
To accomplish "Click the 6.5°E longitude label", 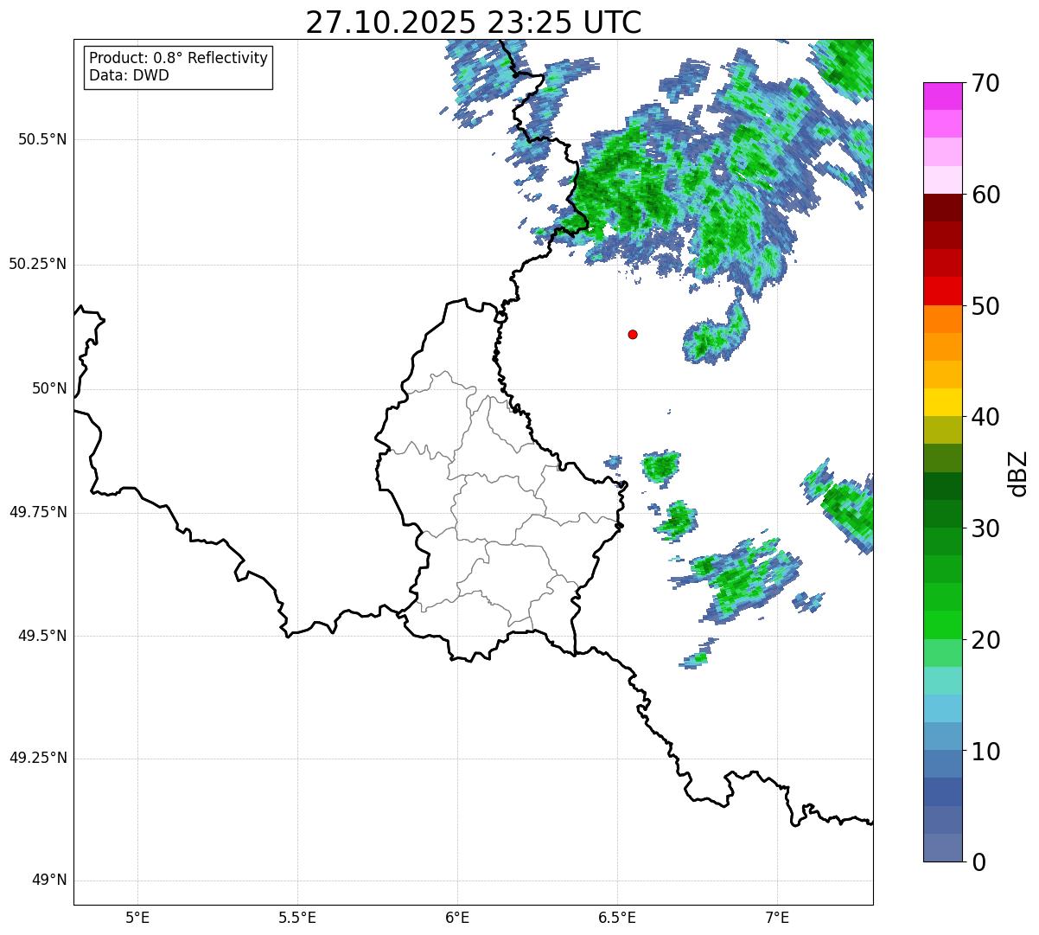I will click(617, 917).
